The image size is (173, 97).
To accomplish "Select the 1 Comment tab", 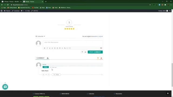I will (40, 58).
